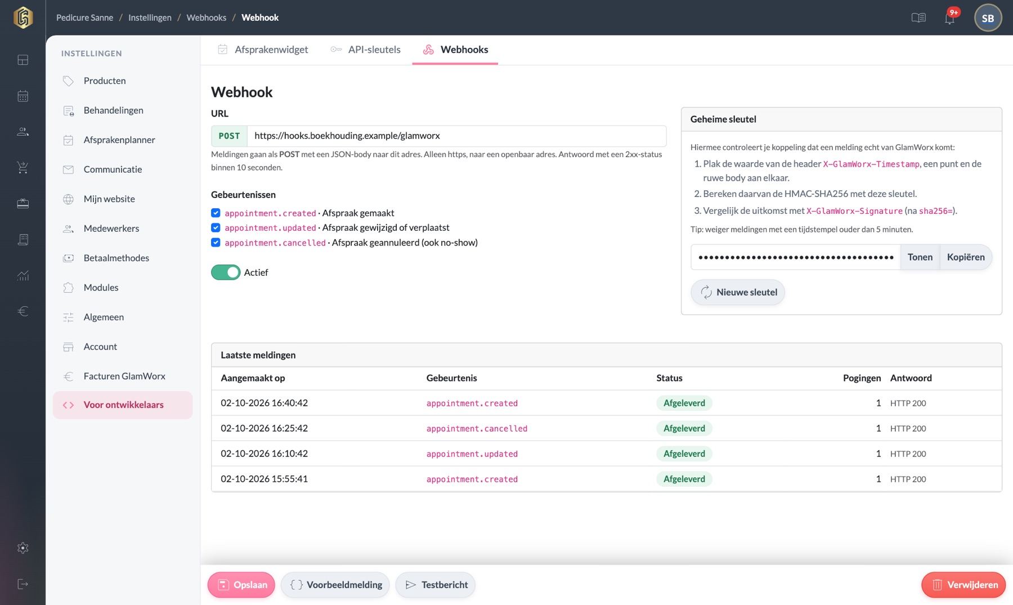Open the euro icon in left rail

pos(23,311)
